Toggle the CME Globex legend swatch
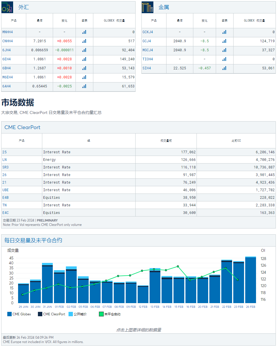This screenshot has width=277, height=348. tap(9, 314)
